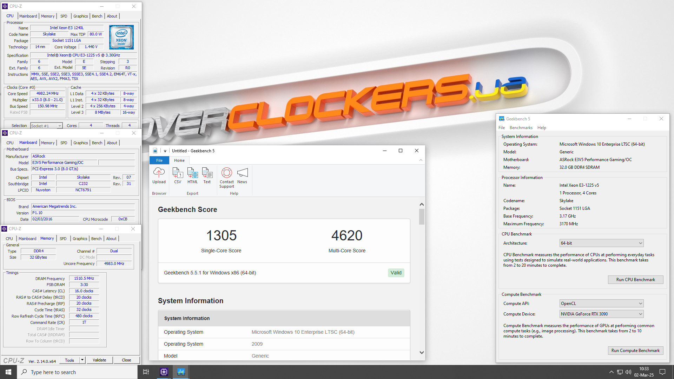Image resolution: width=674 pixels, height=379 pixels.
Task: Click the Tools button in CPU-Z
Action: click(x=70, y=360)
